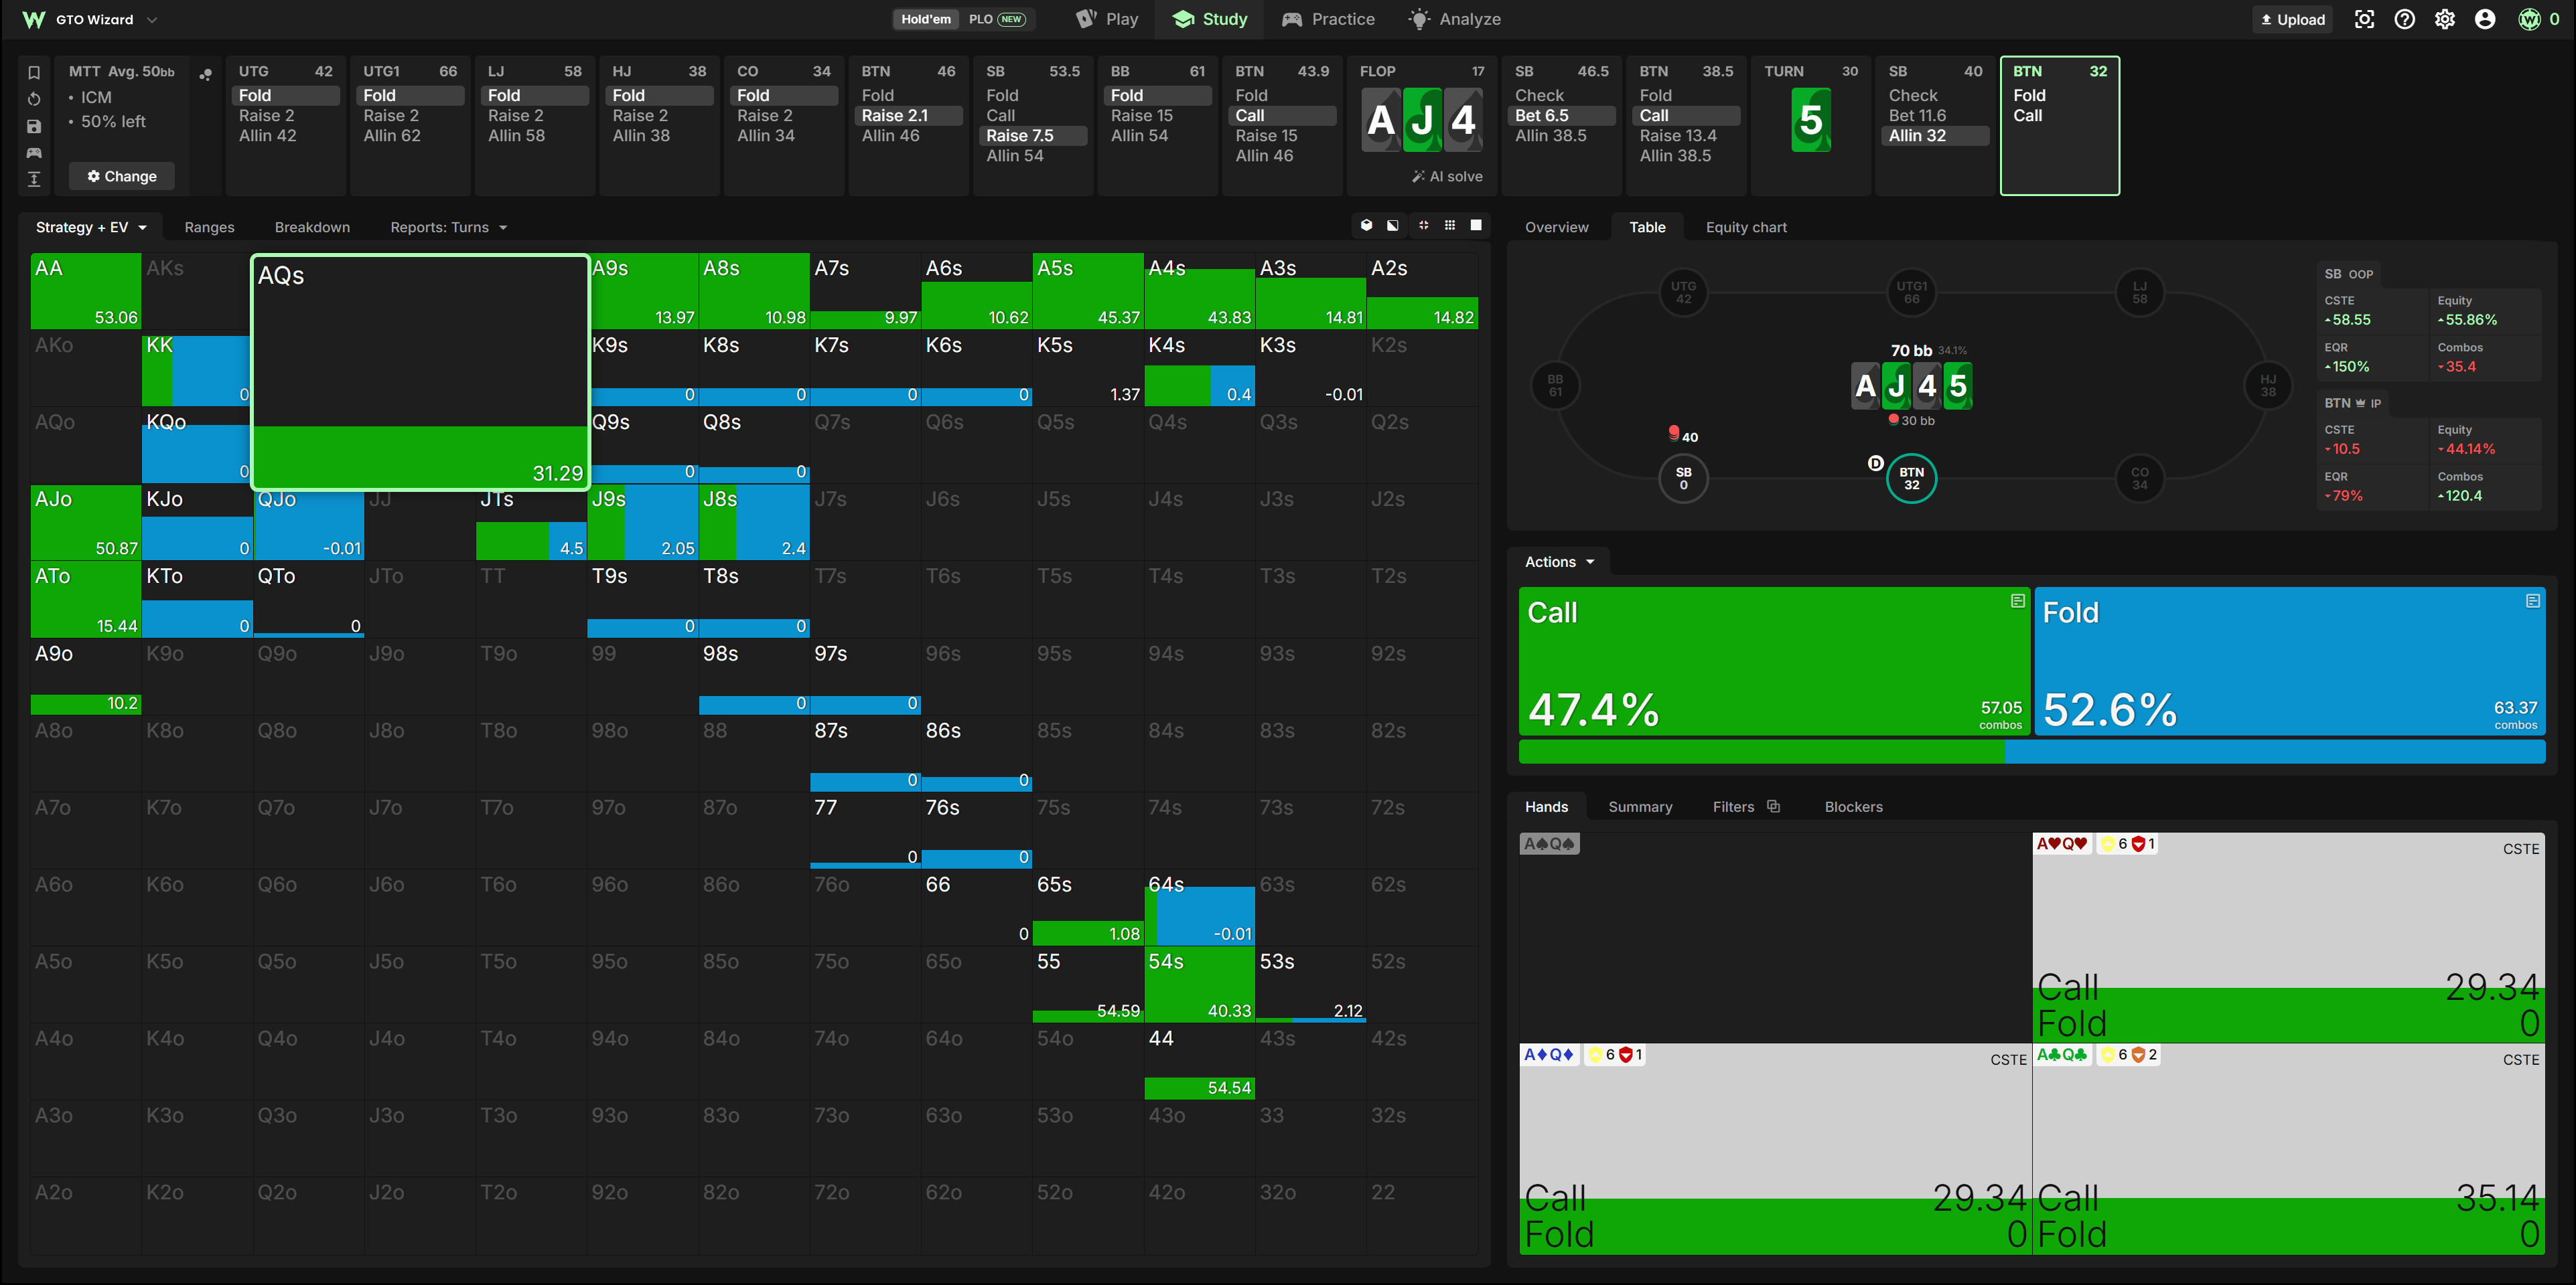Click the expand vertical height icon

34,179
